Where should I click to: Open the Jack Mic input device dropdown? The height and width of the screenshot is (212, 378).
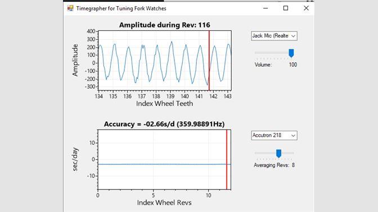tap(274, 36)
